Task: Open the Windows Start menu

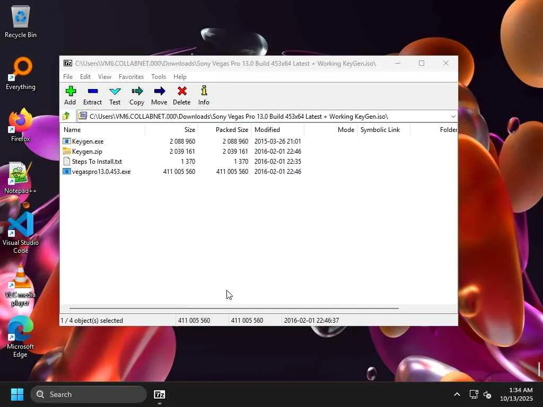Action: pos(17,394)
